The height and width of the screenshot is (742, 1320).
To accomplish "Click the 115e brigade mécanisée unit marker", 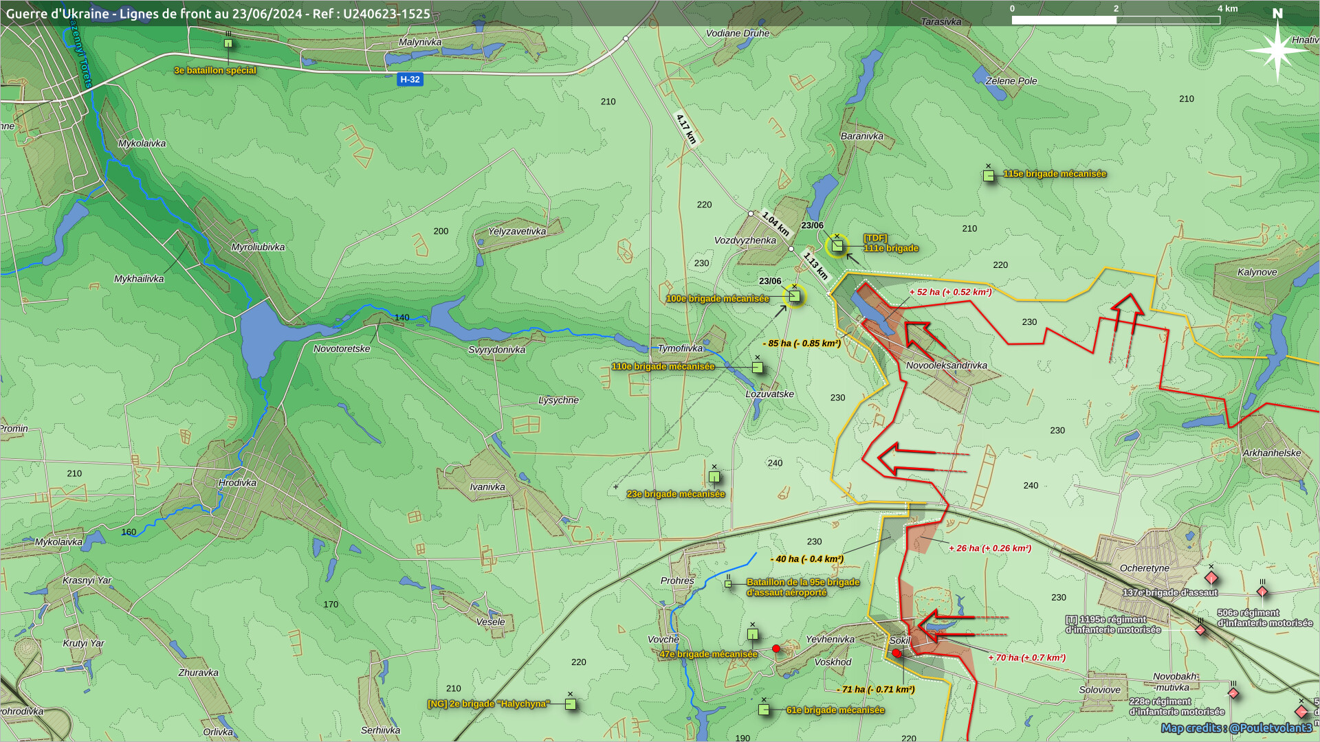I will [989, 176].
